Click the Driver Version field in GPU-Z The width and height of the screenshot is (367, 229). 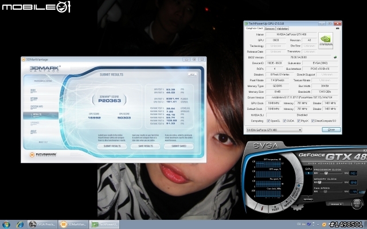click(x=302, y=97)
